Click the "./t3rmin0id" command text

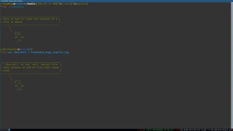tap(16, 7)
